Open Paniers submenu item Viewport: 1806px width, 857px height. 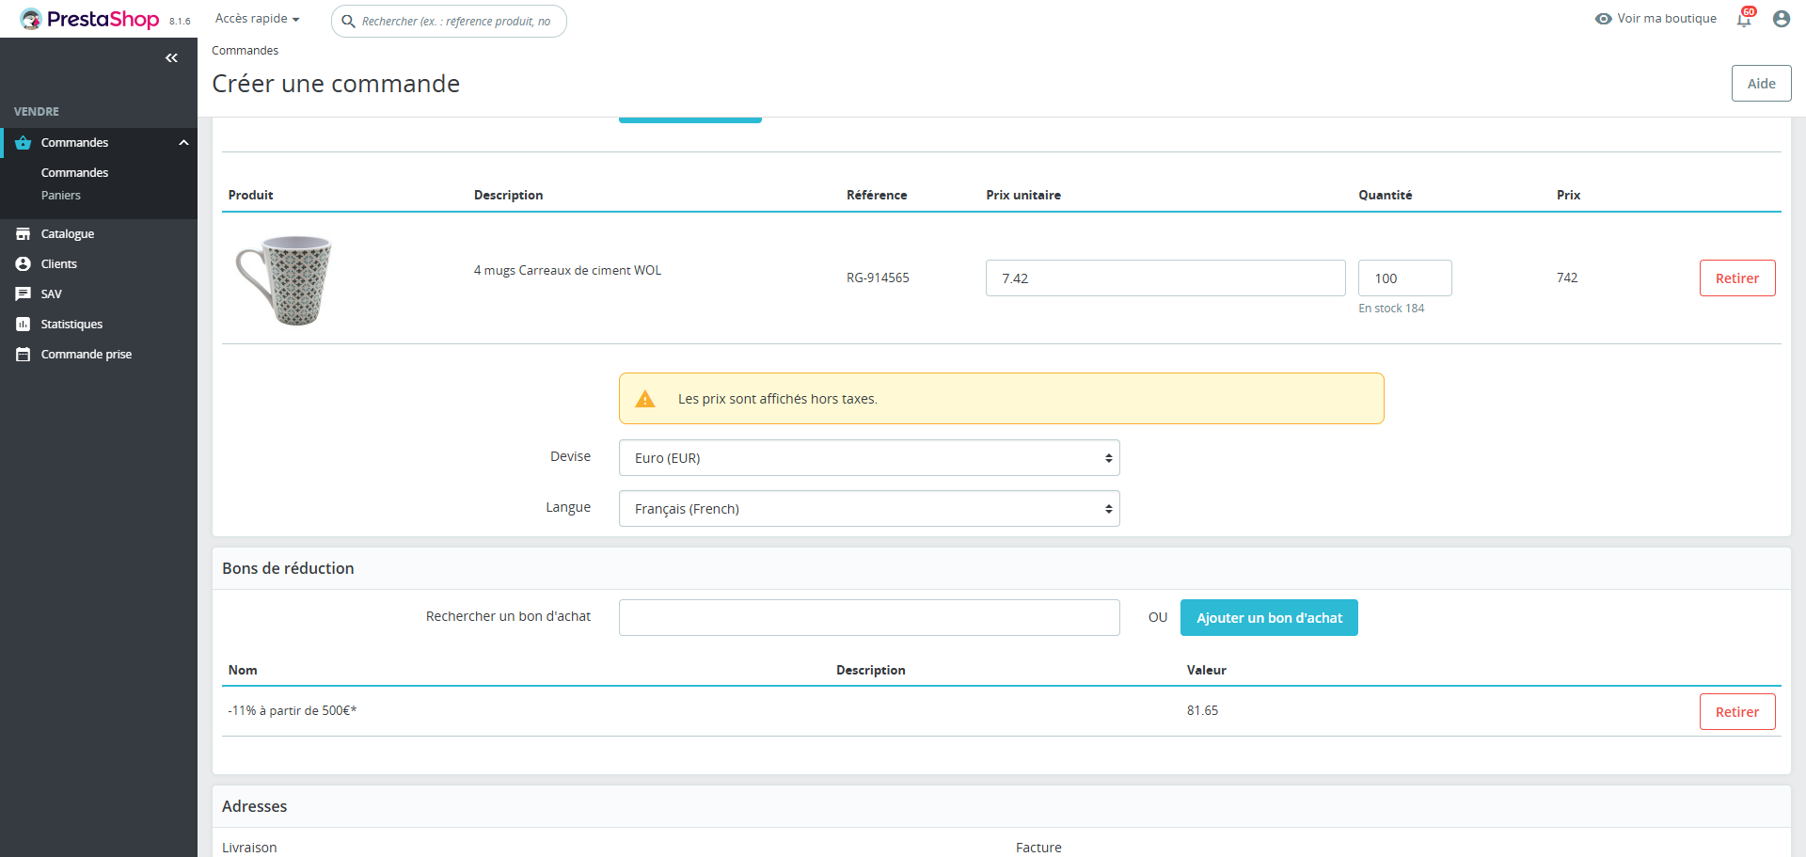(x=61, y=196)
